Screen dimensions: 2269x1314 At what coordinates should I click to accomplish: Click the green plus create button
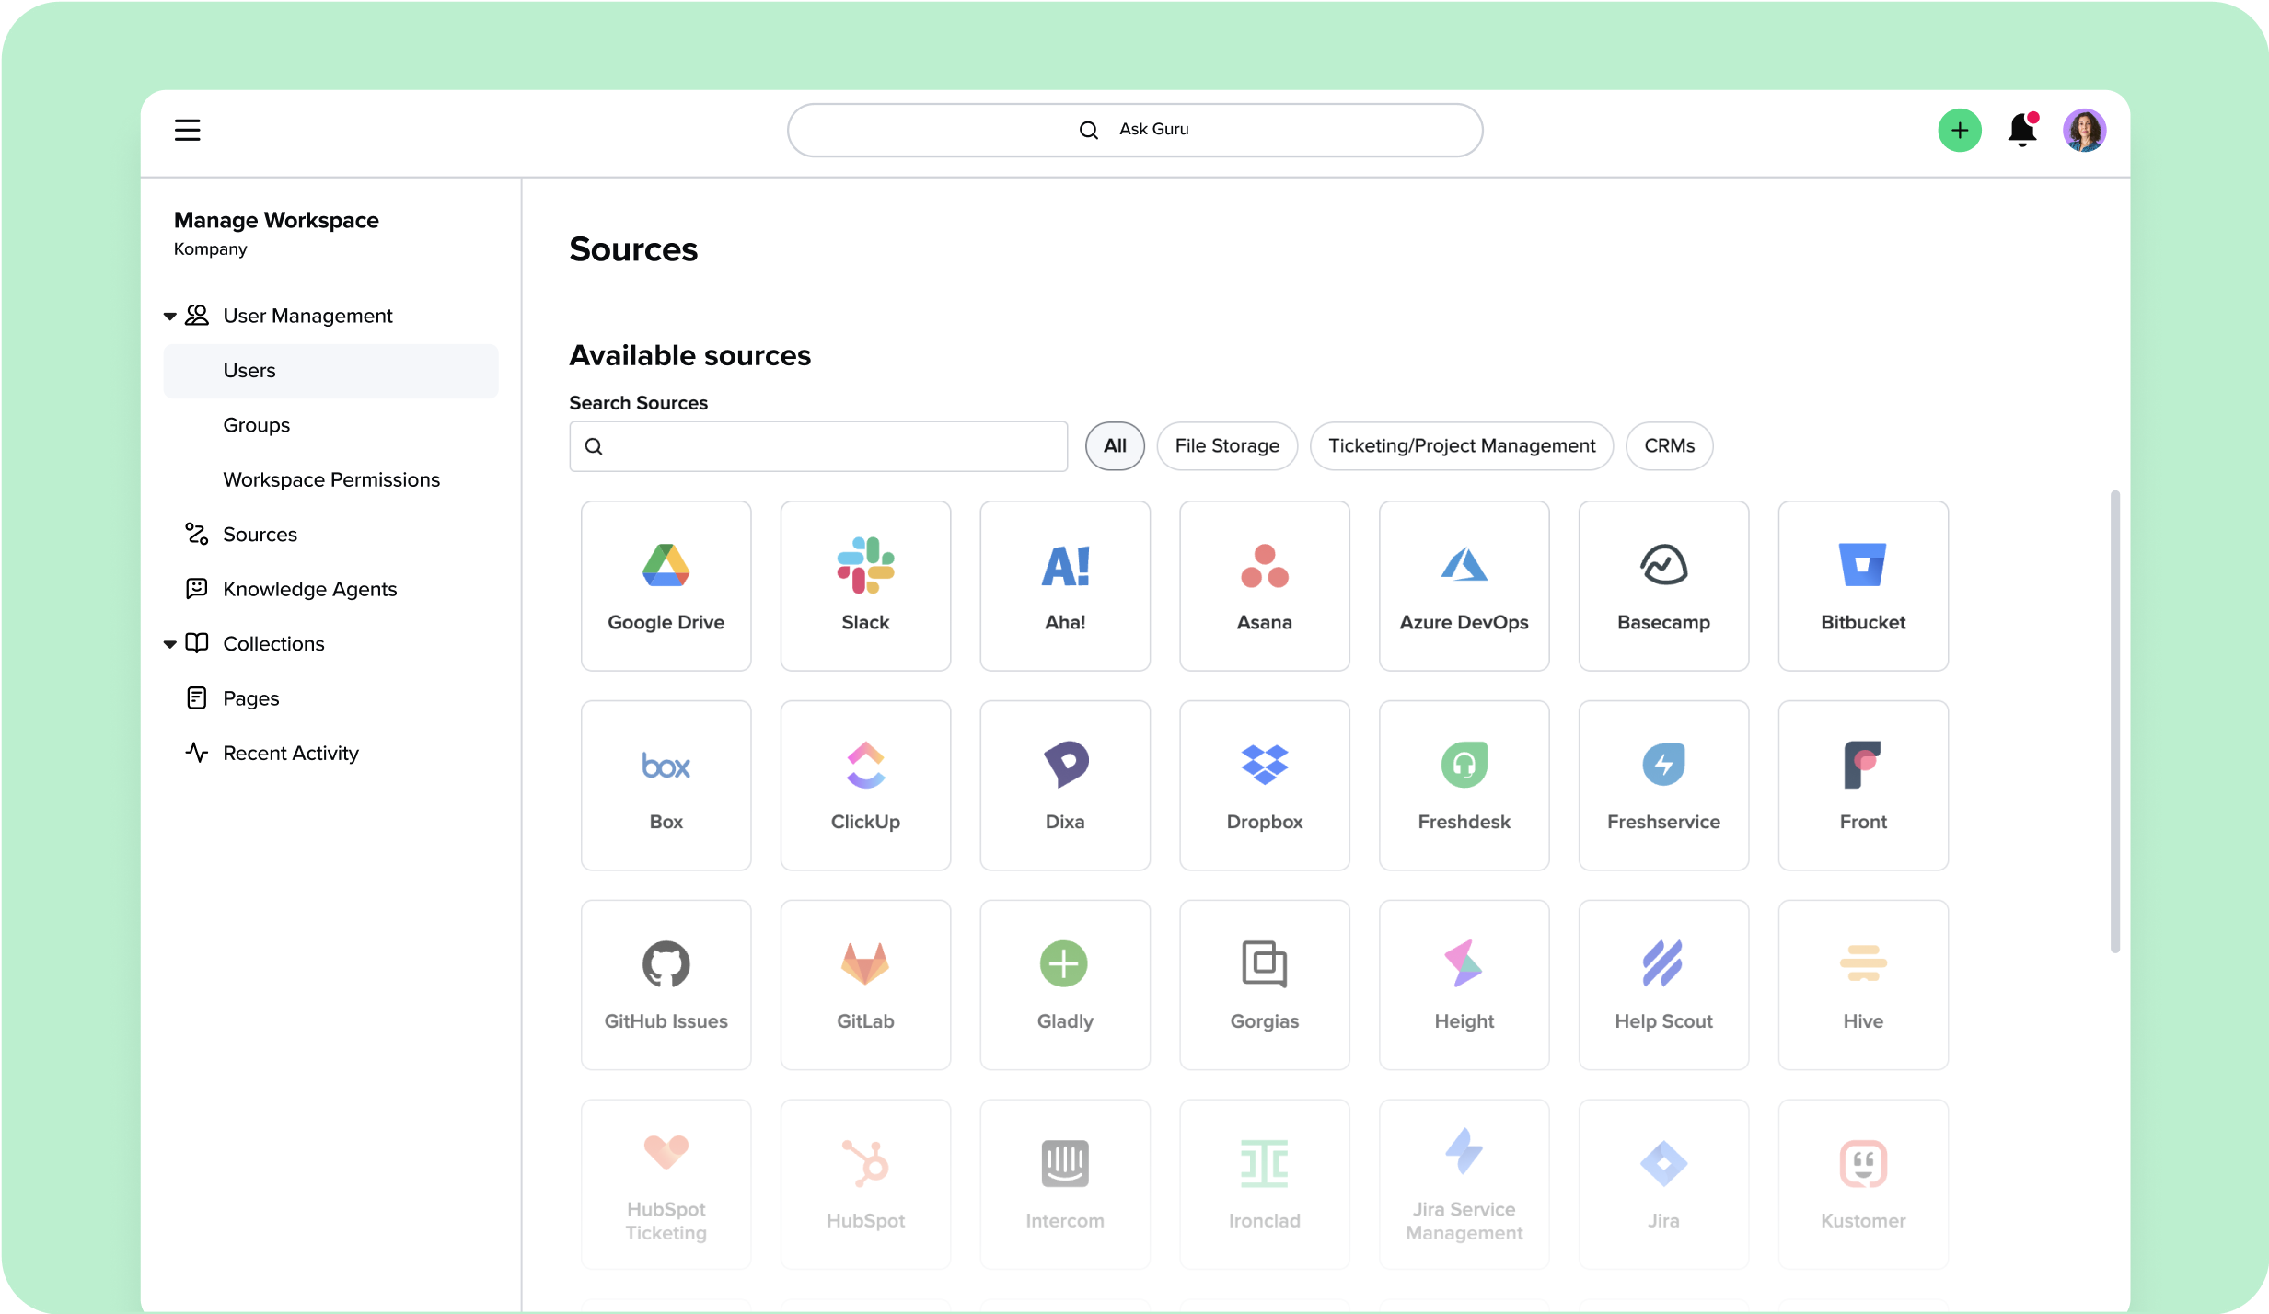[x=1959, y=130]
